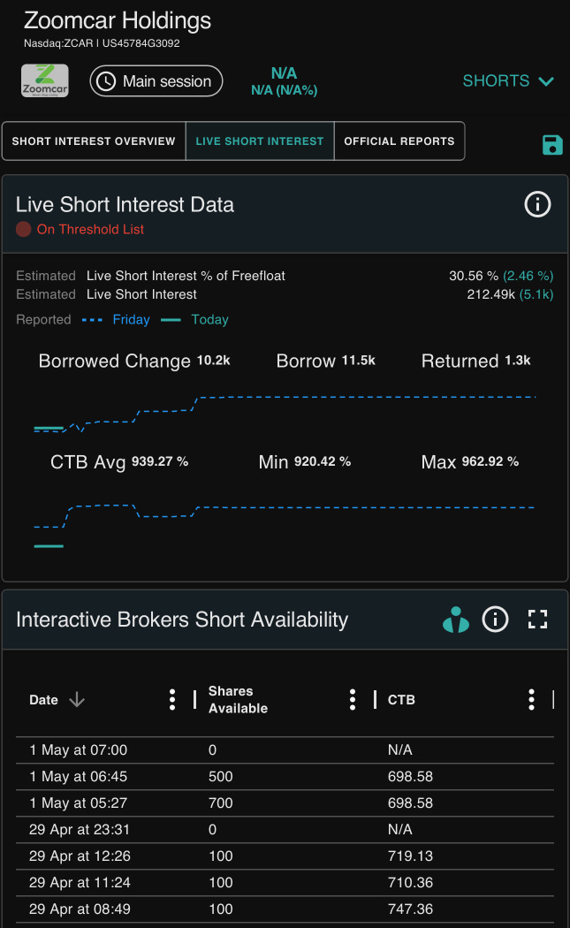This screenshot has height=928, width=570.
Task: Open Interactive Brokers info circle icon
Action: 496,620
